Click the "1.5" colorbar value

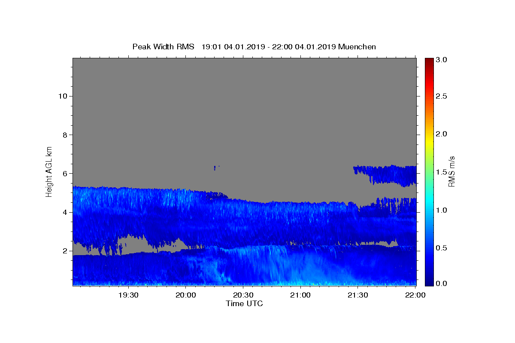[x=442, y=172]
